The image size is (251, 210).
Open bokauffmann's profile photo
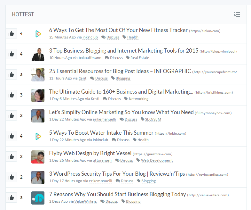(38, 54)
